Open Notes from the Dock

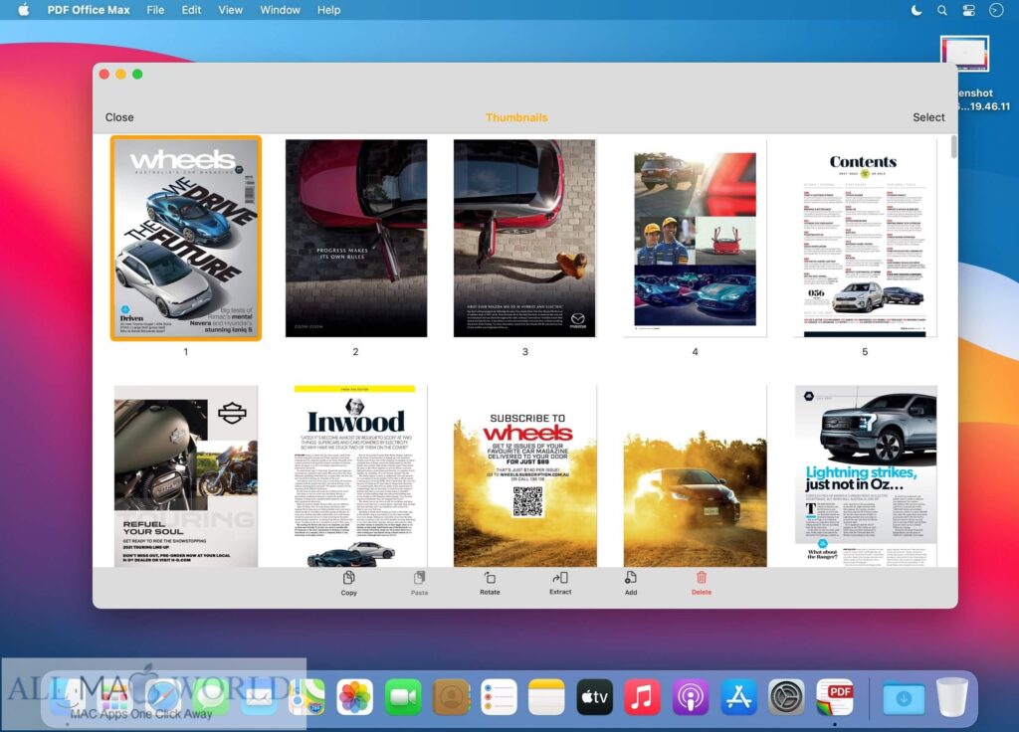coord(546,697)
